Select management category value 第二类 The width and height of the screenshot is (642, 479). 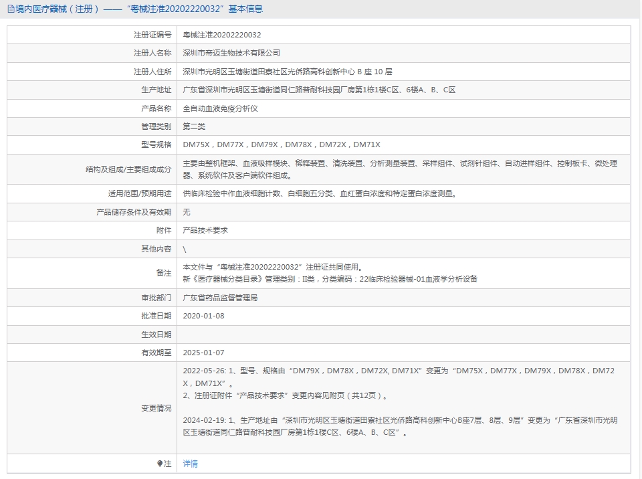point(194,126)
